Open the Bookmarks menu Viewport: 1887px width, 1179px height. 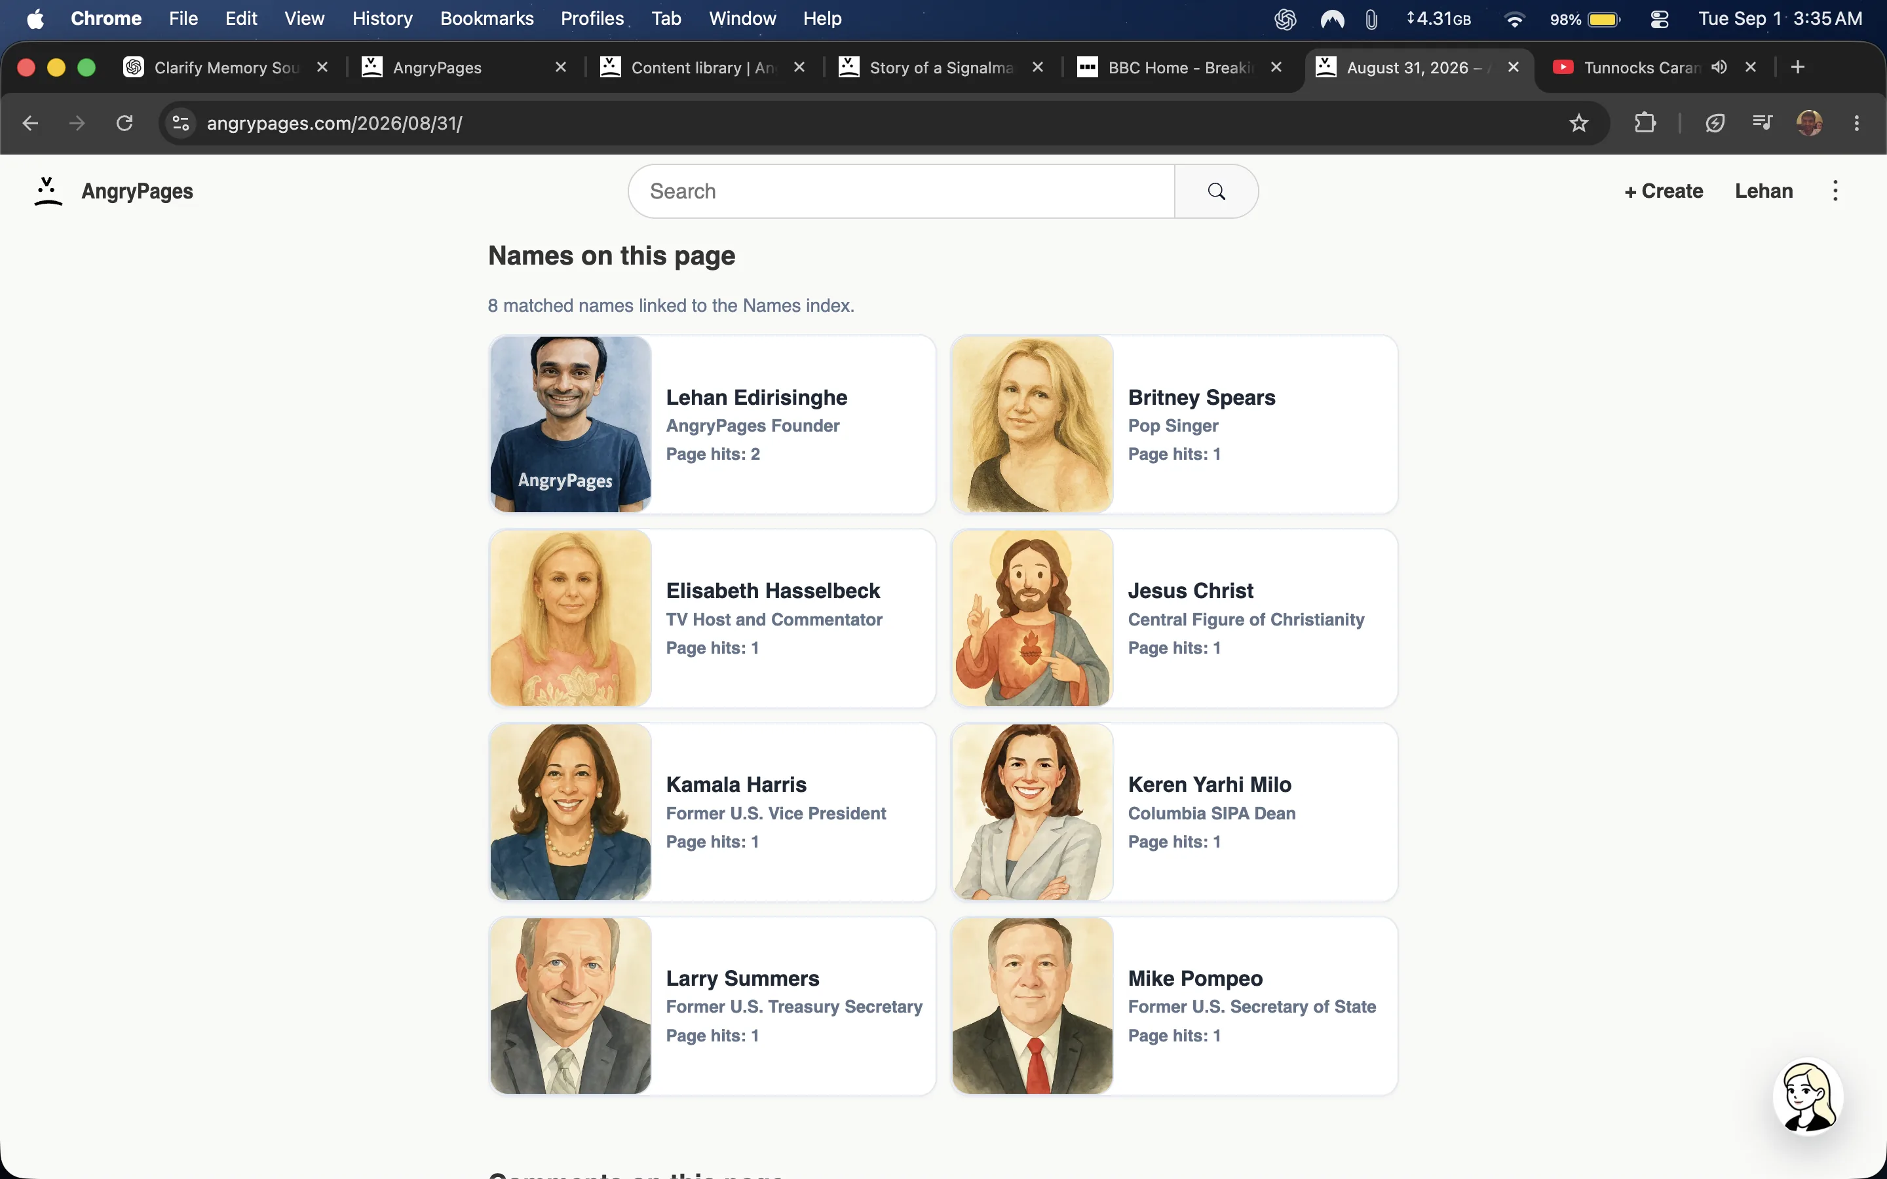(x=487, y=19)
